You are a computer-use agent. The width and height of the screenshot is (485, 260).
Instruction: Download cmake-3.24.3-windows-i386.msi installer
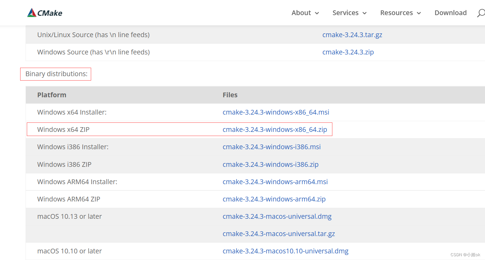(272, 147)
